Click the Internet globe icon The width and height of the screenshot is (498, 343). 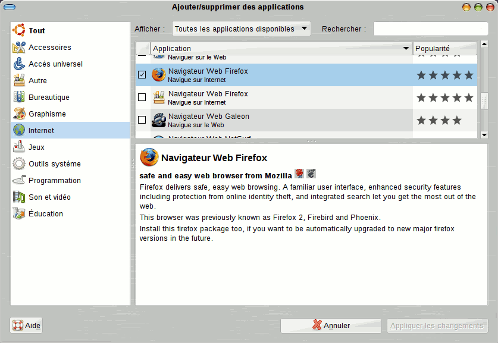click(x=18, y=130)
